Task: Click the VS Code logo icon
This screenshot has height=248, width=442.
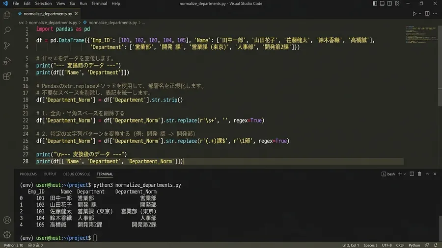Action: [x=5, y=3]
